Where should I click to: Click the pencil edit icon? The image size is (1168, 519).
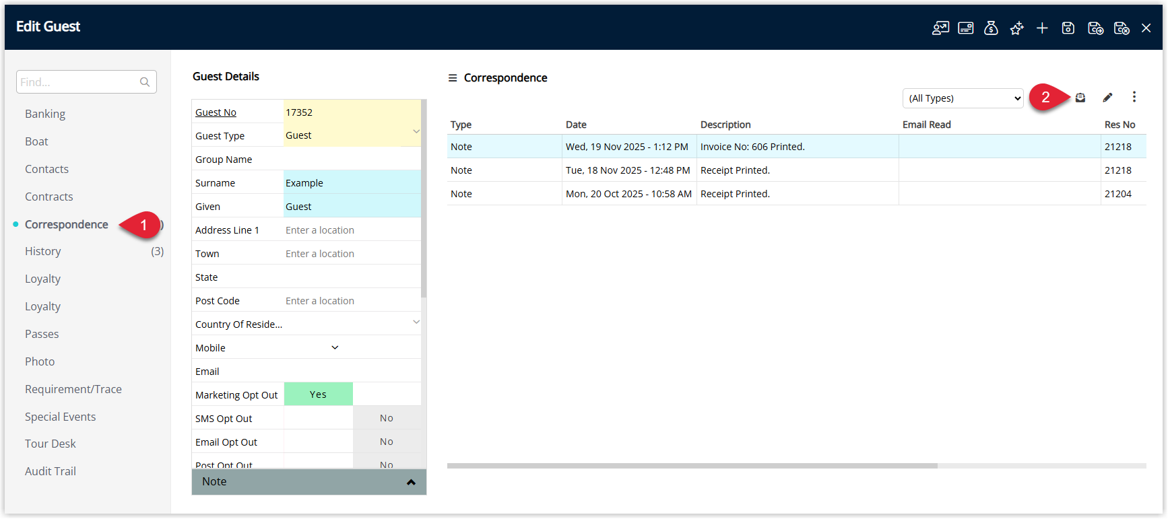[1107, 98]
